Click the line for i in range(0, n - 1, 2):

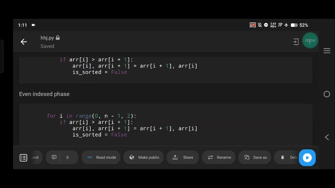[x=92, y=116]
